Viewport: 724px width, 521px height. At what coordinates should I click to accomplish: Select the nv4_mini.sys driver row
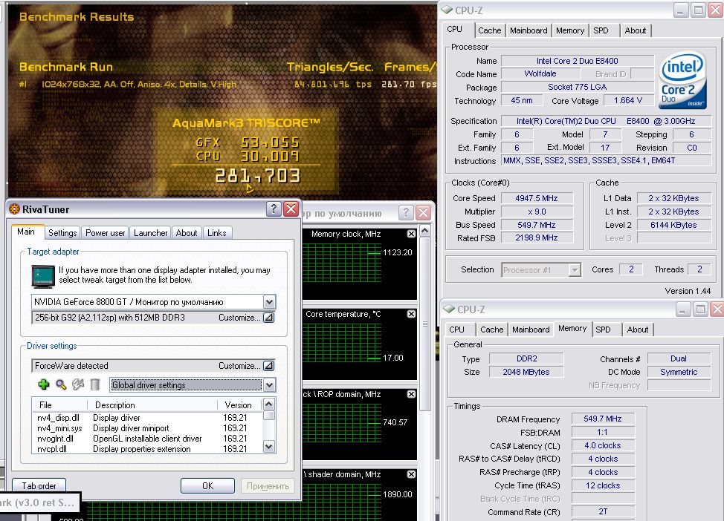(147, 428)
